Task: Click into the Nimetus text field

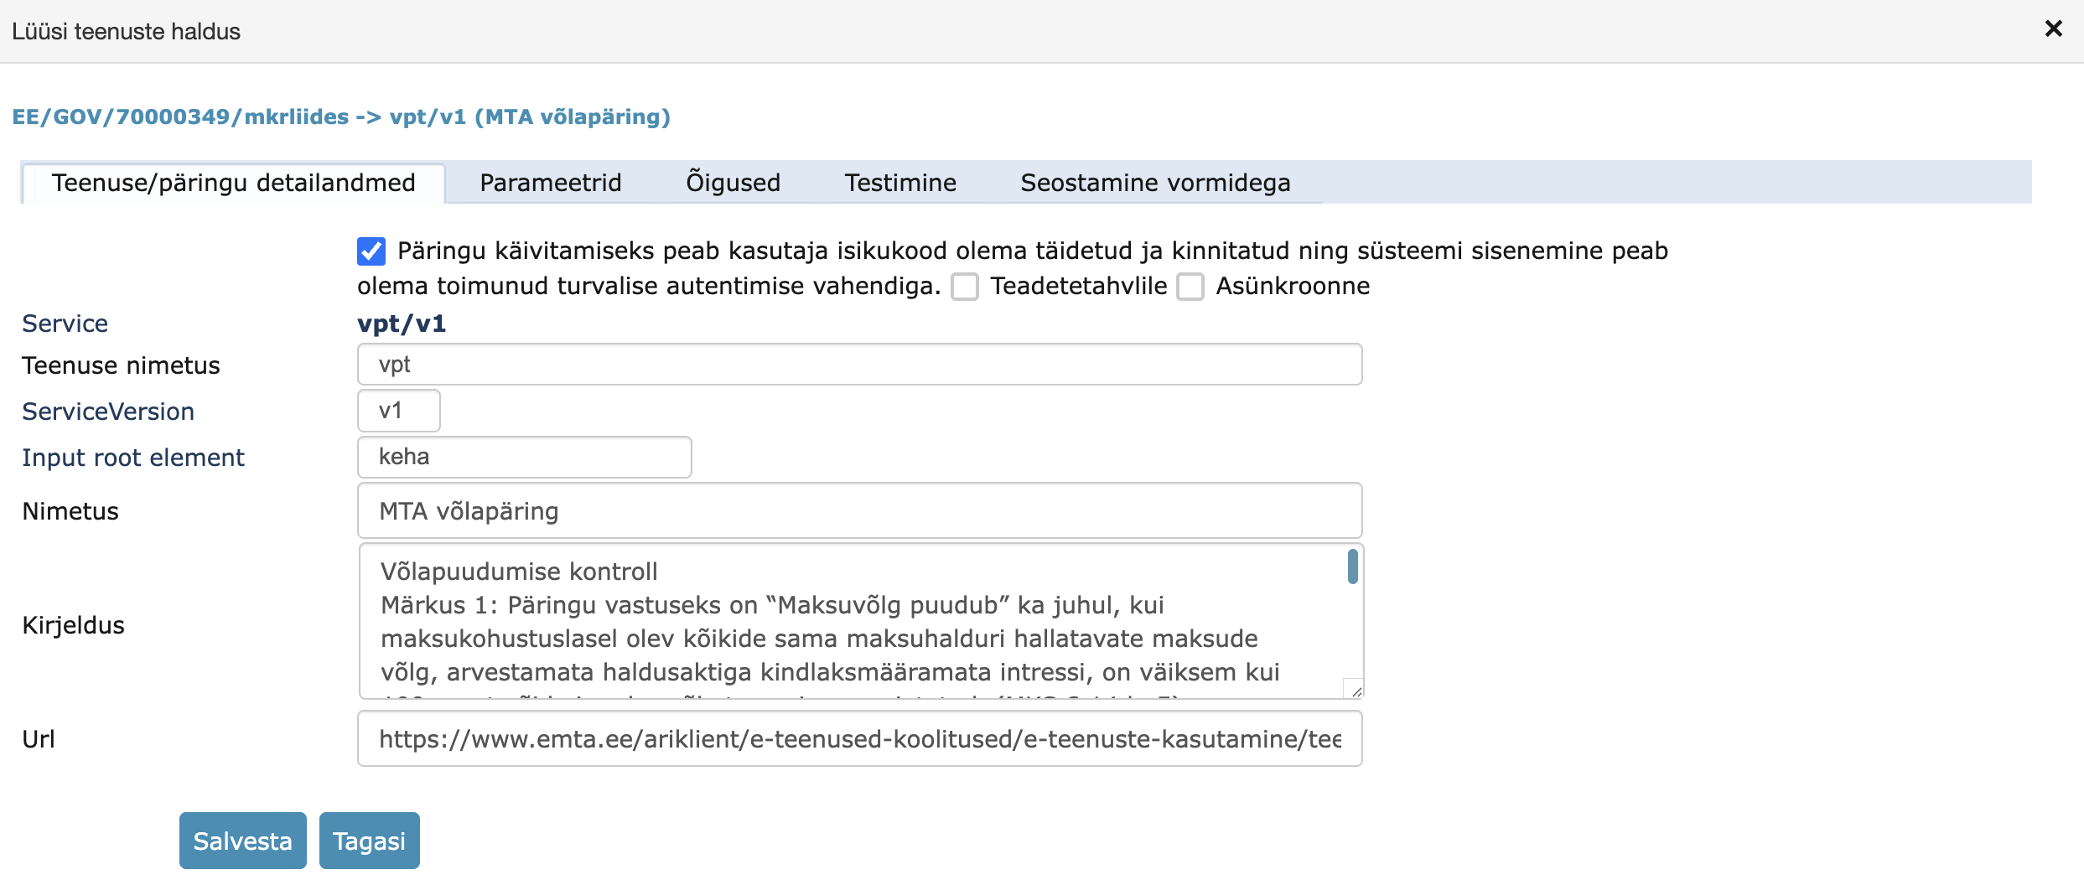Action: pyautogui.click(x=859, y=510)
